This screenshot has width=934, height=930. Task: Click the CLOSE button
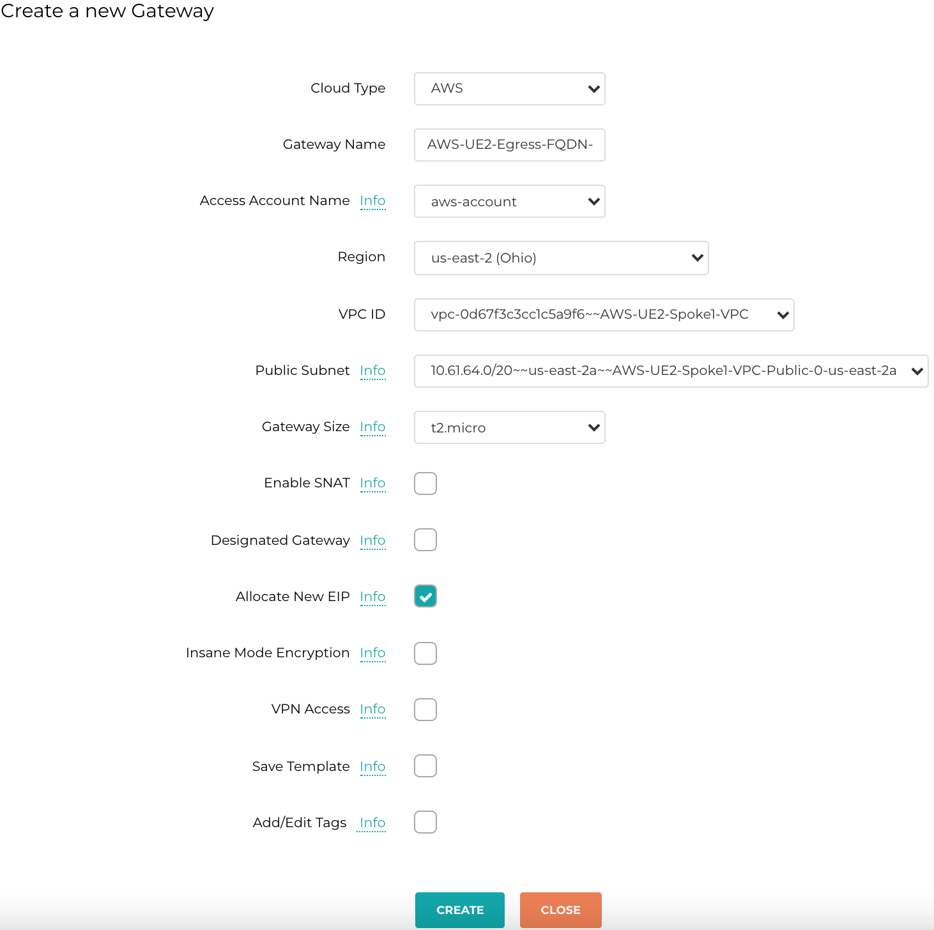(561, 910)
